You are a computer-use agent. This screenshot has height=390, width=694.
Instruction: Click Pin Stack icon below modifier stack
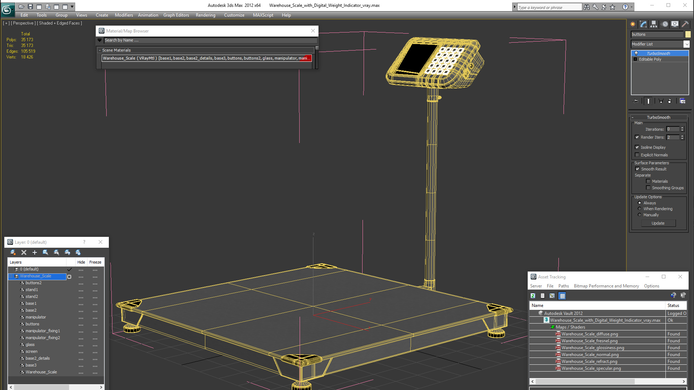636,101
